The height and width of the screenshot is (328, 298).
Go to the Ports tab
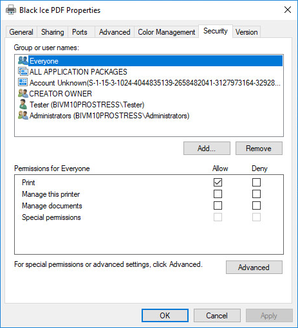coord(80,32)
